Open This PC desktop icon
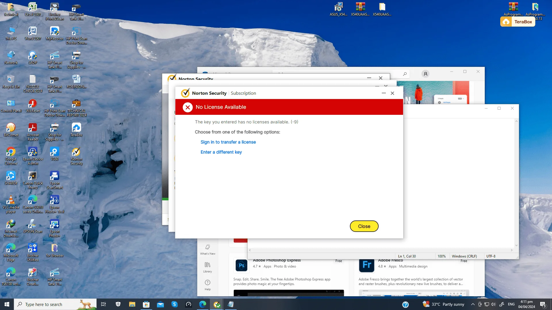The image size is (552, 310). (x=11, y=33)
